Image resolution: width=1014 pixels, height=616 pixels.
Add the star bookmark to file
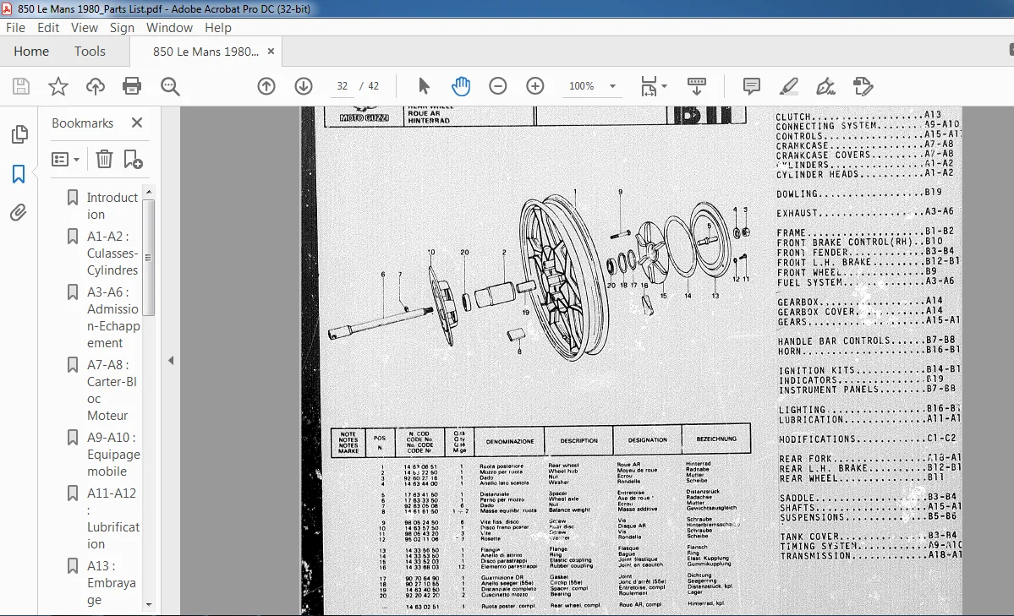tap(58, 86)
